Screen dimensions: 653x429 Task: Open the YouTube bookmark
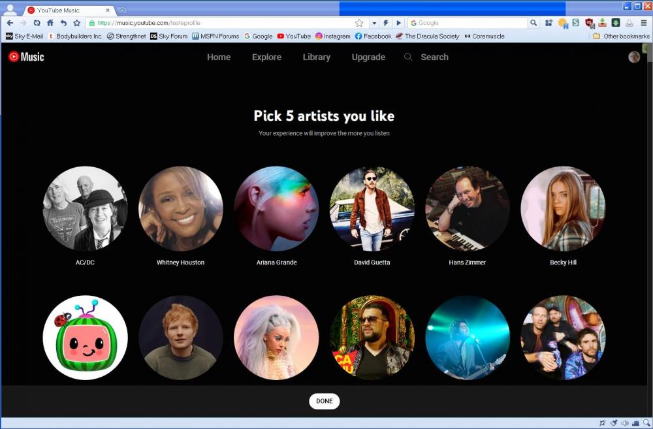(x=294, y=36)
